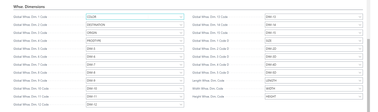
Task: Open the DIM-7 dropdown chevron
Action: click(x=181, y=65)
